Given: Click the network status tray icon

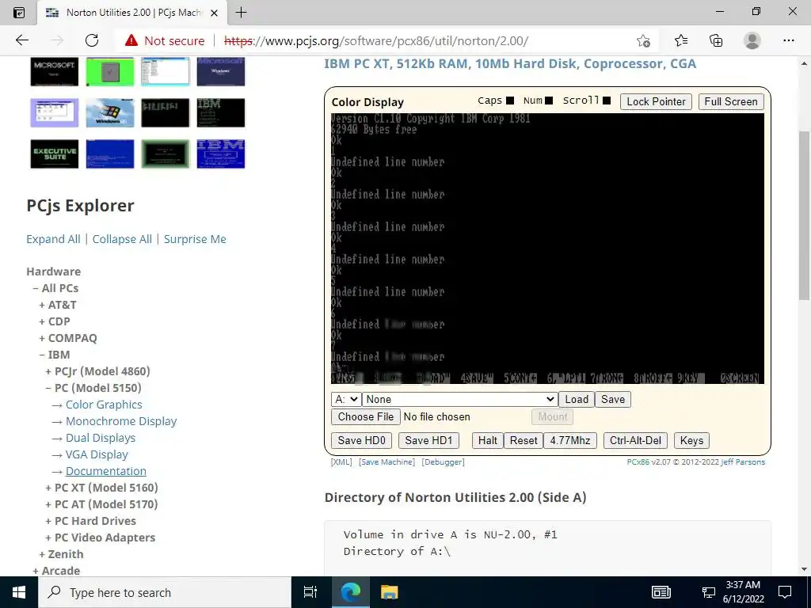Looking at the screenshot, I should pos(708,592).
